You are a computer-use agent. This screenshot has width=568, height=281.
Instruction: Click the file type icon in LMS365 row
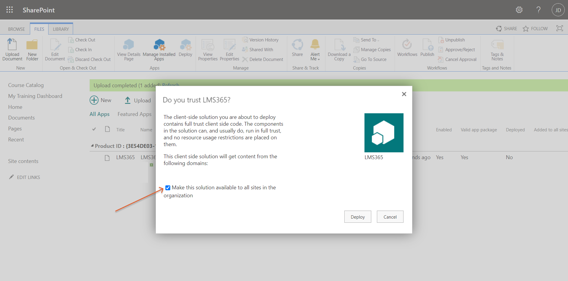[107, 158]
